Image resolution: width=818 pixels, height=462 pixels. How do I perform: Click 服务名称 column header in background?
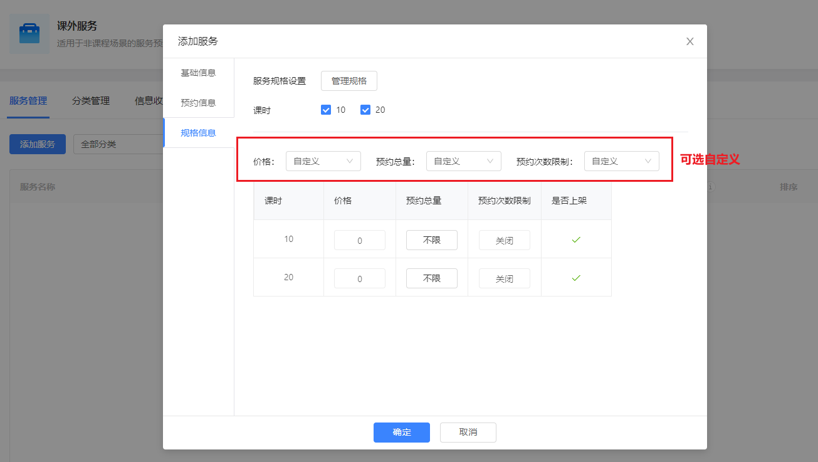tap(38, 187)
